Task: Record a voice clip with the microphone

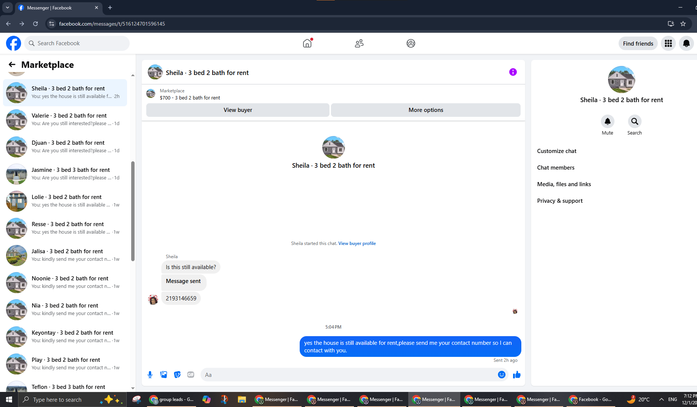Action: coord(150,375)
